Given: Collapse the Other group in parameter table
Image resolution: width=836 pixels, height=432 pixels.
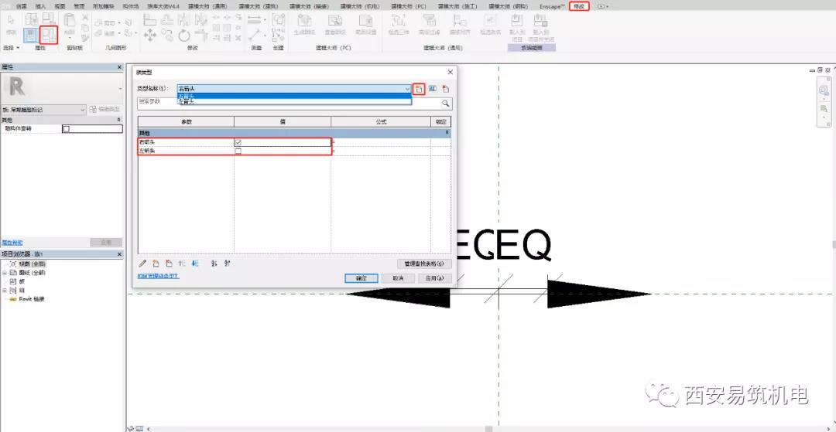Looking at the screenshot, I should 447,132.
